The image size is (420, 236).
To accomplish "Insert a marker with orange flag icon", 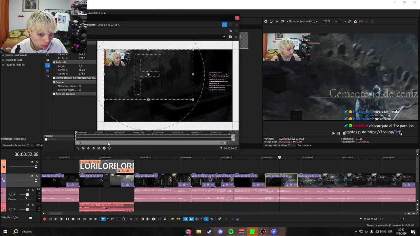I will coord(173,219).
